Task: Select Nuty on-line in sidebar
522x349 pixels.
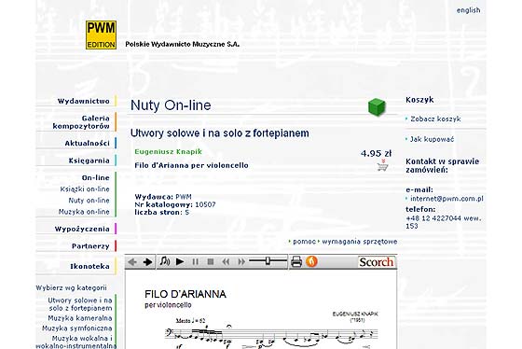Action: click(x=89, y=201)
